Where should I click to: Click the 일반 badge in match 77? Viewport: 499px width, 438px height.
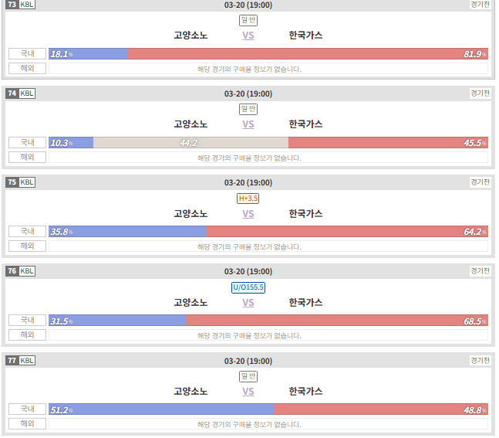(248, 376)
